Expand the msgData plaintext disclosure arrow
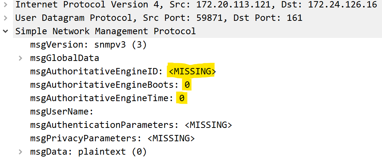 click(20, 152)
